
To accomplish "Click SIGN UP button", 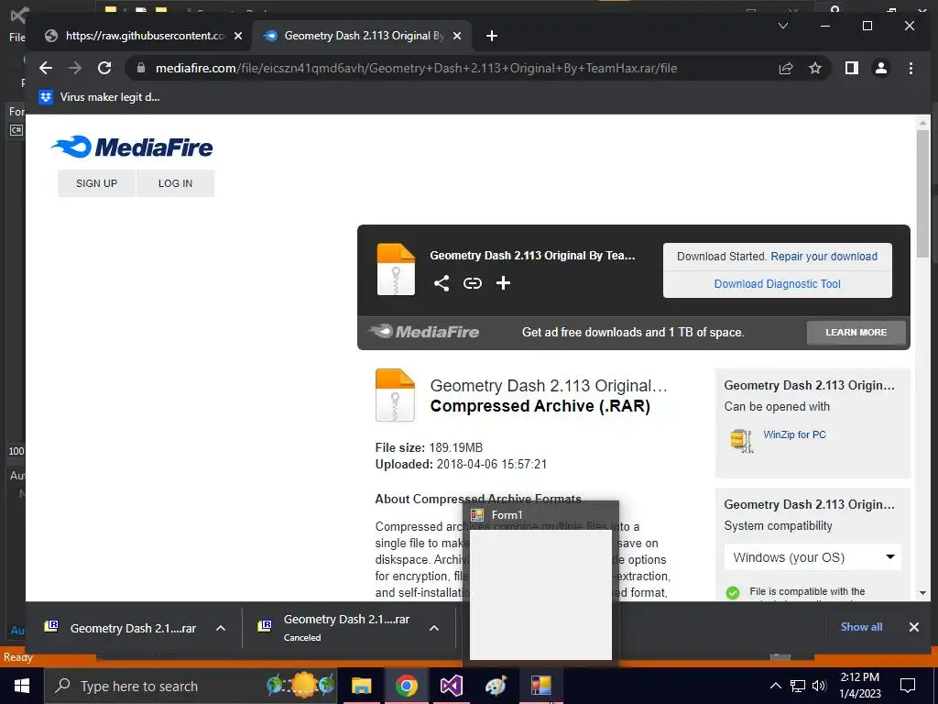I will pos(97,183).
